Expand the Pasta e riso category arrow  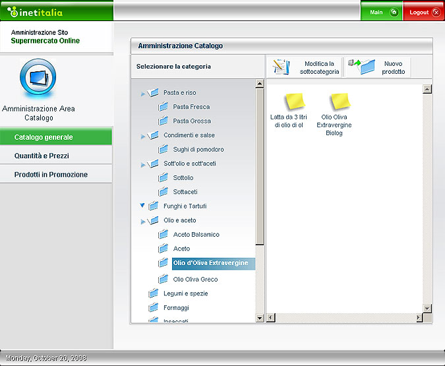coord(143,94)
